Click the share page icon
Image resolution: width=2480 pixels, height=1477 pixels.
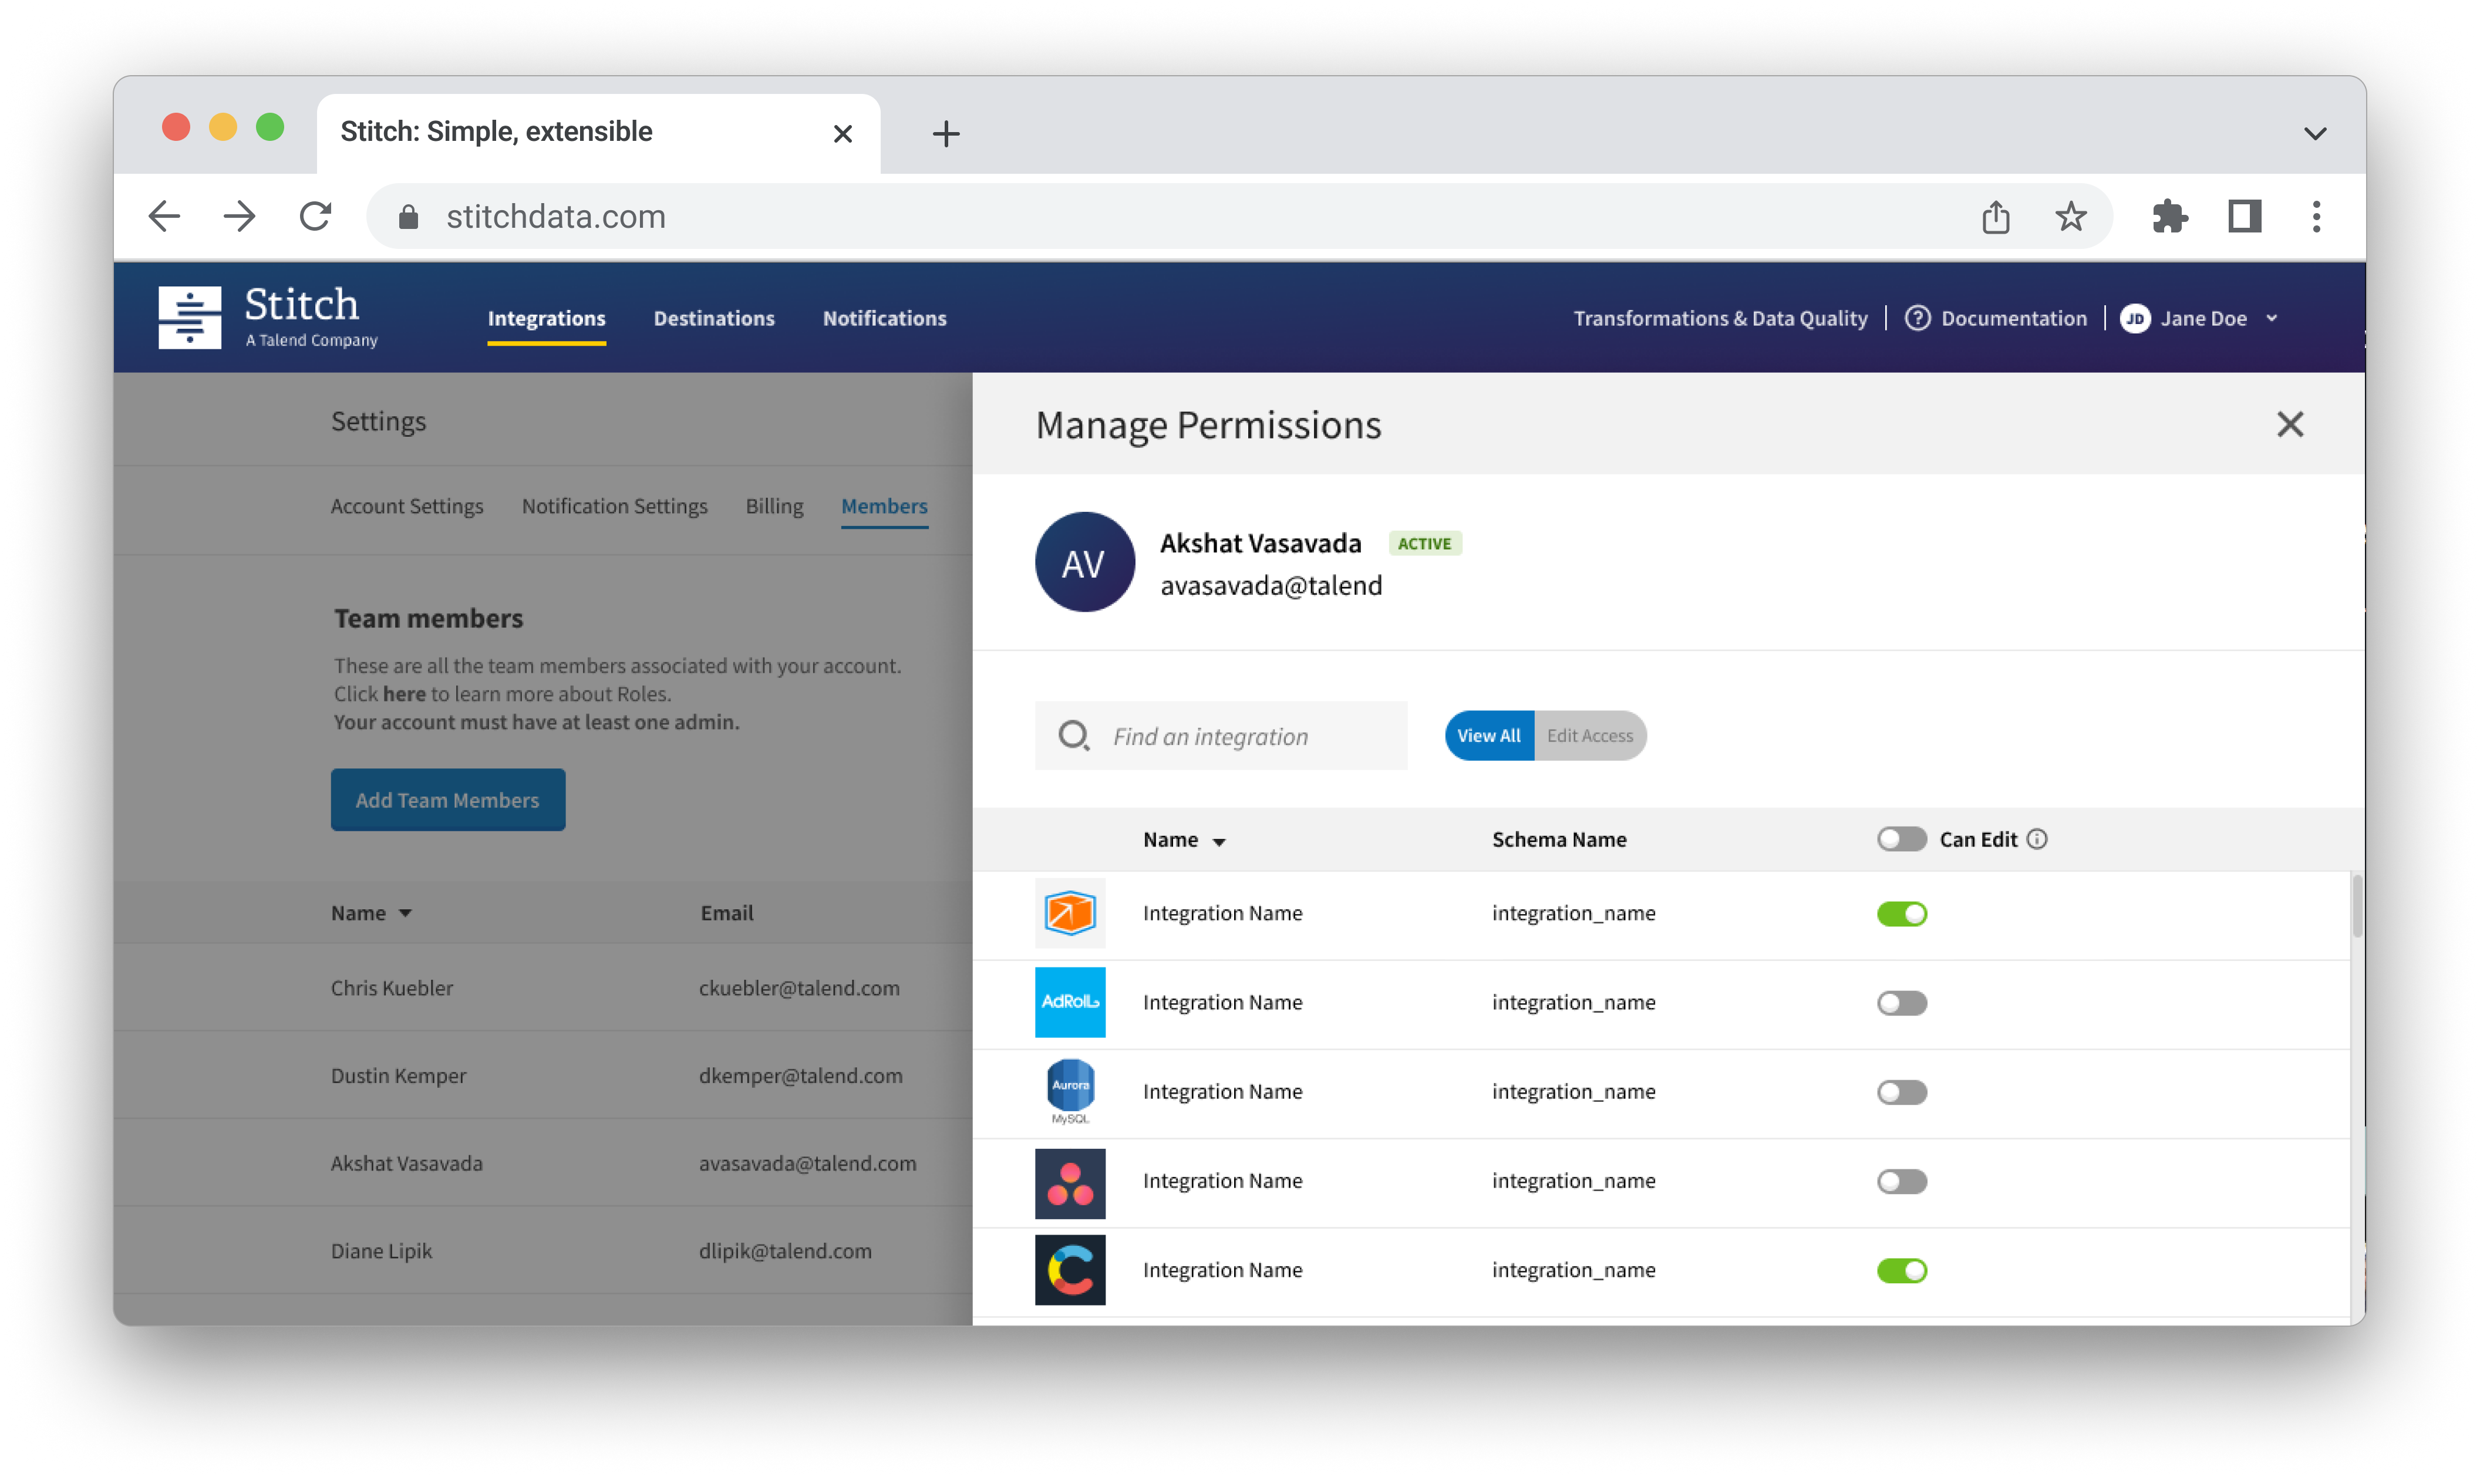point(1996,216)
